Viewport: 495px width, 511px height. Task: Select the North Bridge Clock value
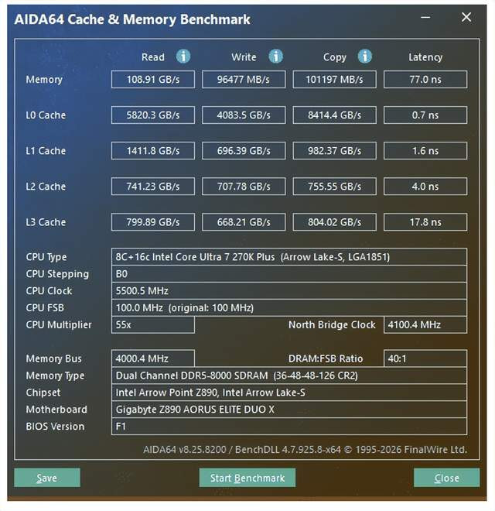425,325
